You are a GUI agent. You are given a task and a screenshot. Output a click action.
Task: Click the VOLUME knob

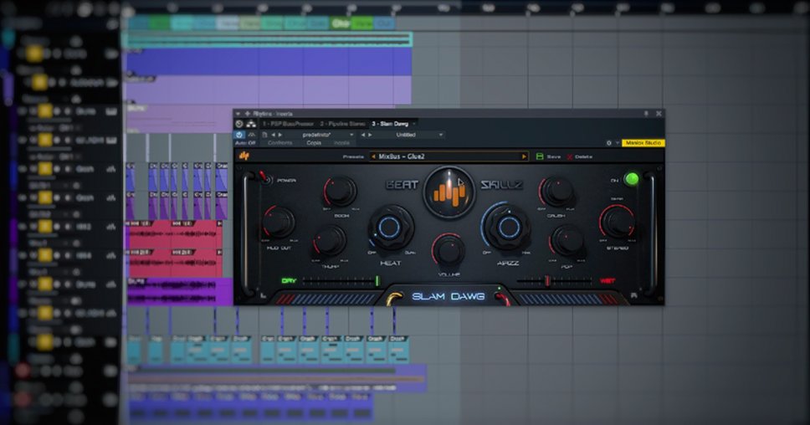(x=449, y=249)
